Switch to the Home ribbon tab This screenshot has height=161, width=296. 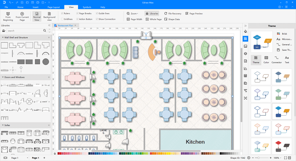click(20, 7)
